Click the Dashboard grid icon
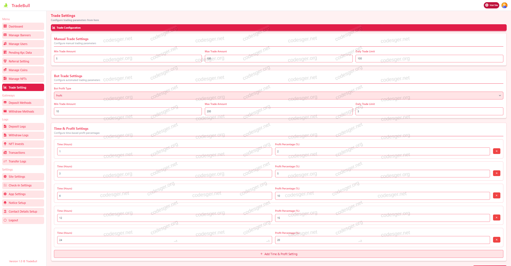Screen dimensions: 511x266 click(5, 26)
